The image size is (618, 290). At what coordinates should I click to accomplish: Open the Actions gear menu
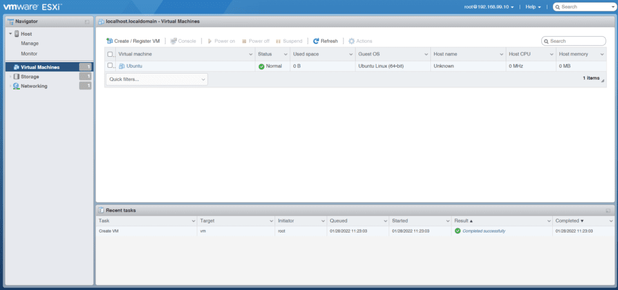[351, 41]
